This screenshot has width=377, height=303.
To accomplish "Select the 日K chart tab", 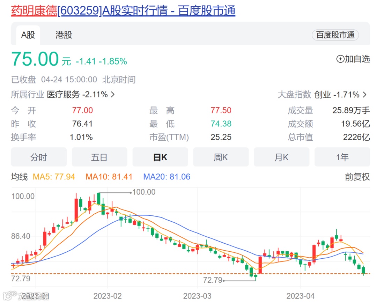I will (x=160, y=157).
